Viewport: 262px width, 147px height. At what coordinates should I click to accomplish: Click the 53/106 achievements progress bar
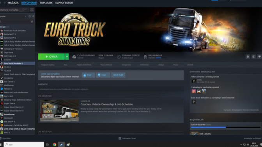[226, 127]
